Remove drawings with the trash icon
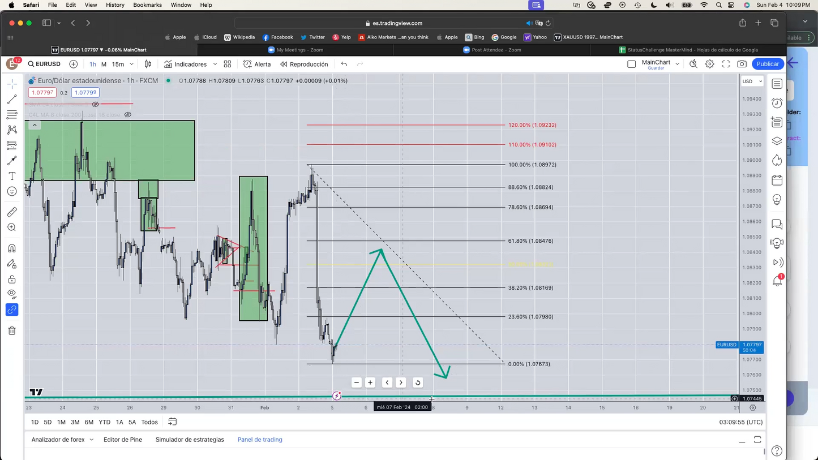Image resolution: width=818 pixels, height=460 pixels. click(12, 331)
